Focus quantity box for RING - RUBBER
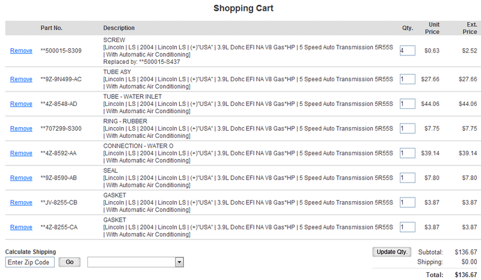 pos(407,128)
